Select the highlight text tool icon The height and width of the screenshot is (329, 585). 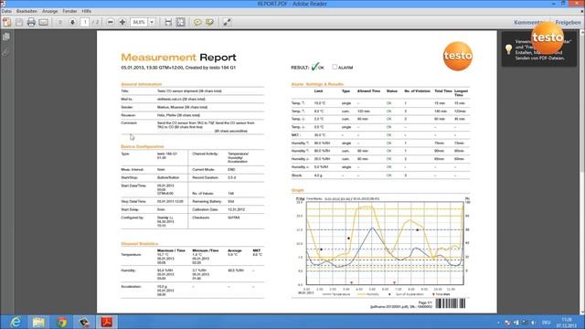coord(209,22)
